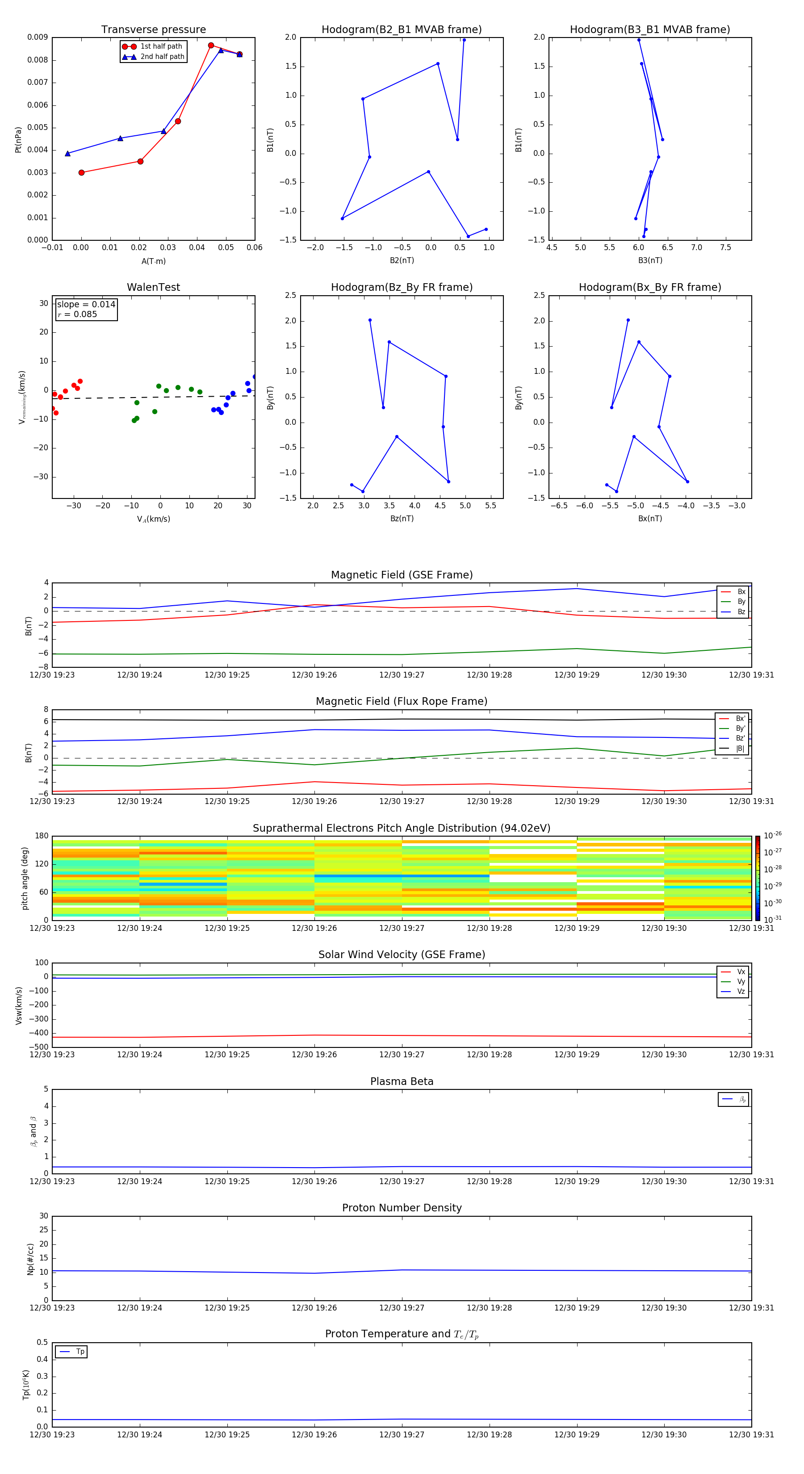
Task: Click '2nd half path' legend entry
Action: point(153,57)
